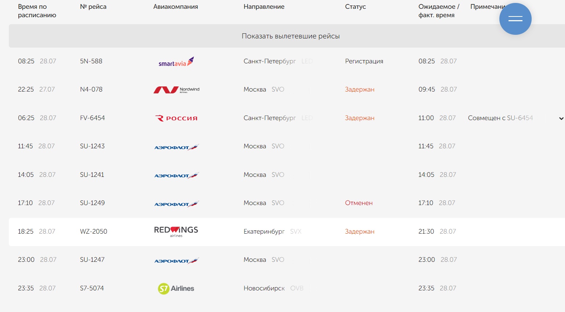This screenshot has height=312, width=565.
Task: Click the Smartavia airline logo
Action: [x=176, y=62]
